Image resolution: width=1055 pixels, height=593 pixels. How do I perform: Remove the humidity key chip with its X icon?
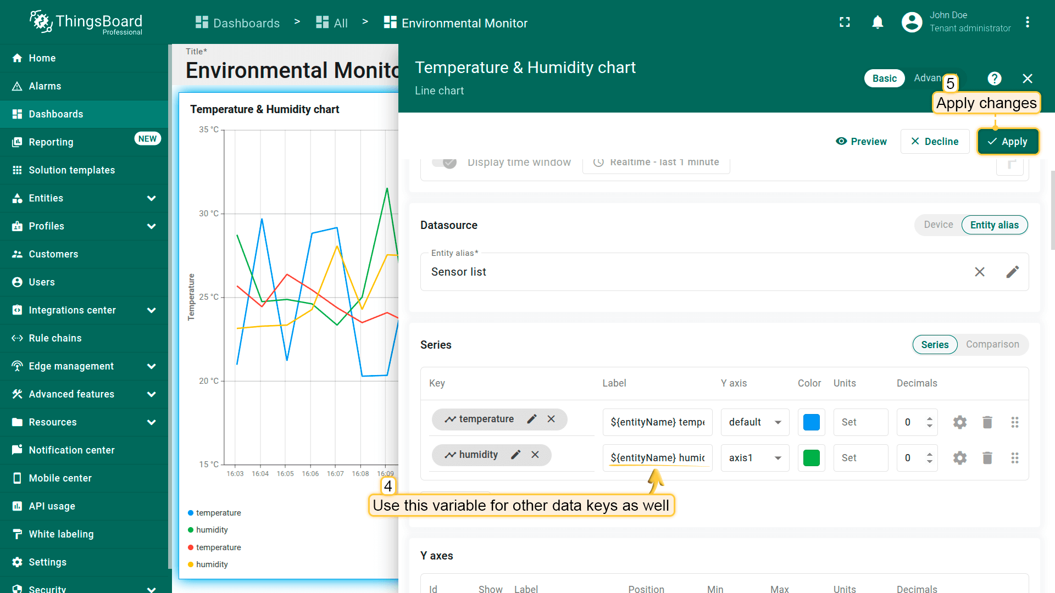[x=535, y=455]
